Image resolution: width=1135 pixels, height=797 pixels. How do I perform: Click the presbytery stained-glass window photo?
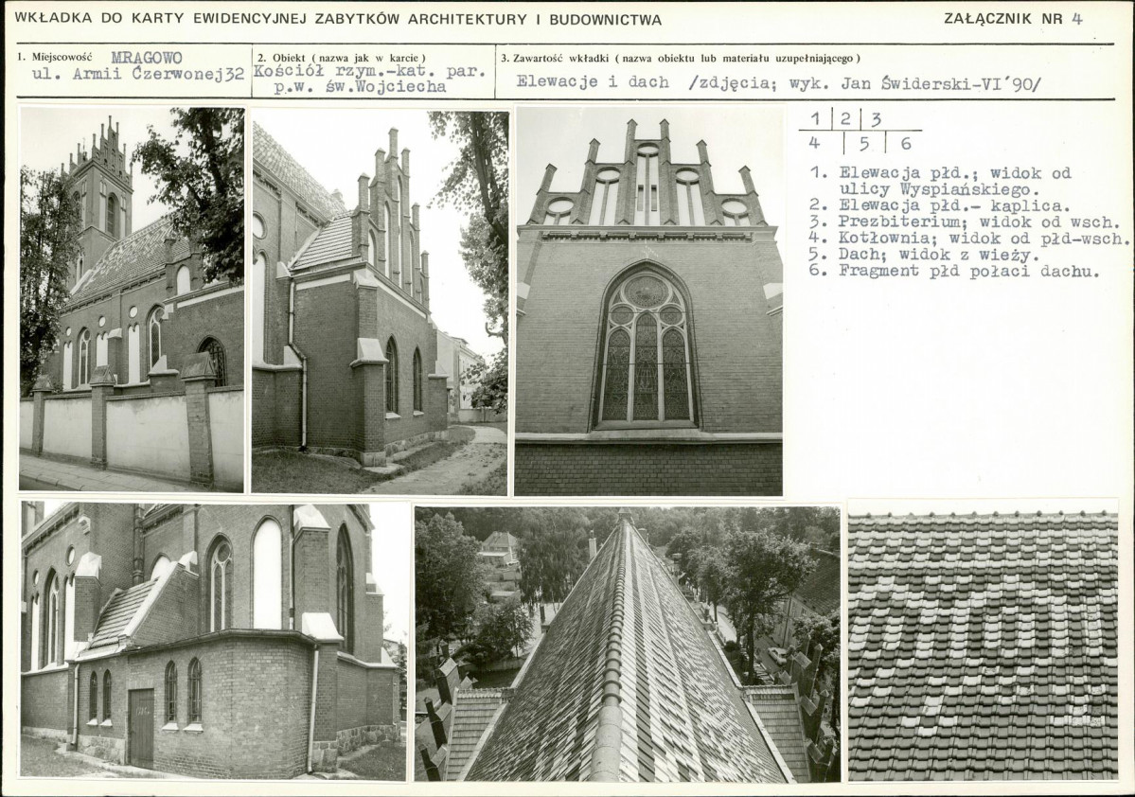click(648, 300)
